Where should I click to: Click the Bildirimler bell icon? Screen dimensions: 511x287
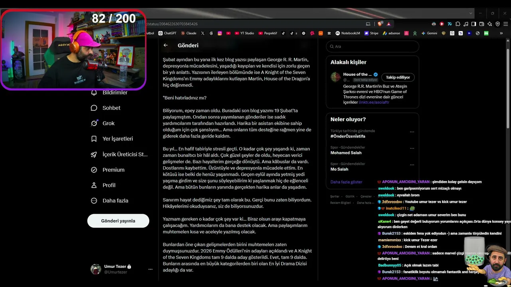(94, 92)
